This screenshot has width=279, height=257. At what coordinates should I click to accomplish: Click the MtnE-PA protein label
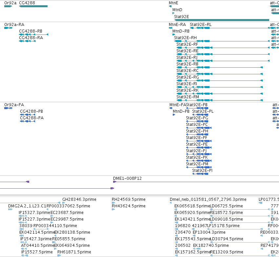click(178, 105)
